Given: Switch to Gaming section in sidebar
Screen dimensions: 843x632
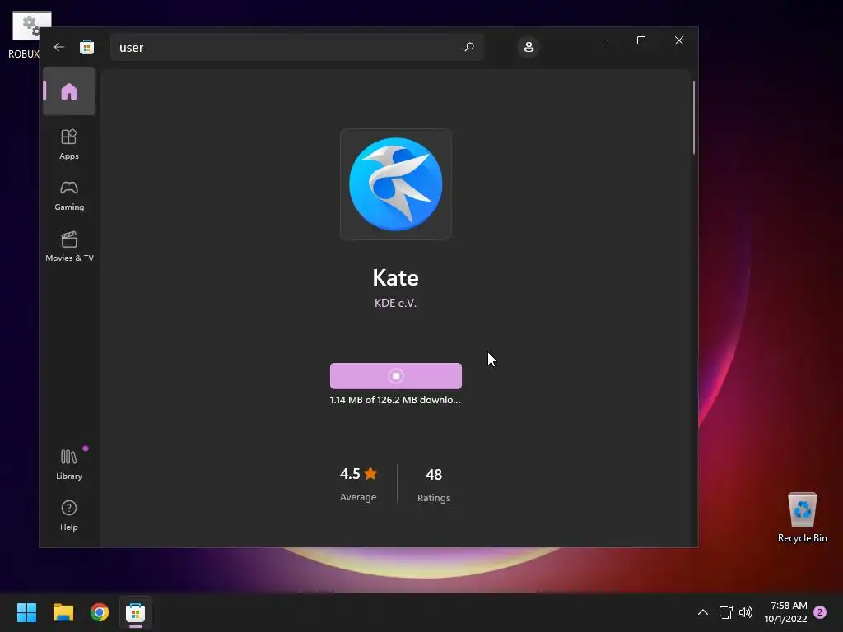Looking at the screenshot, I should click(69, 195).
